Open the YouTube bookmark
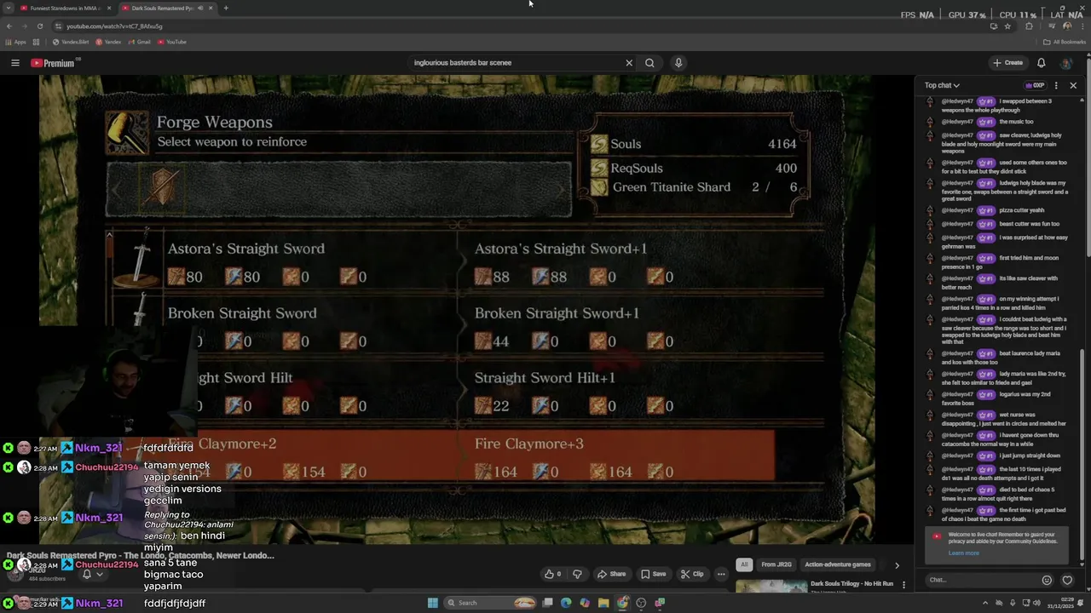This screenshot has width=1091, height=613. click(171, 42)
